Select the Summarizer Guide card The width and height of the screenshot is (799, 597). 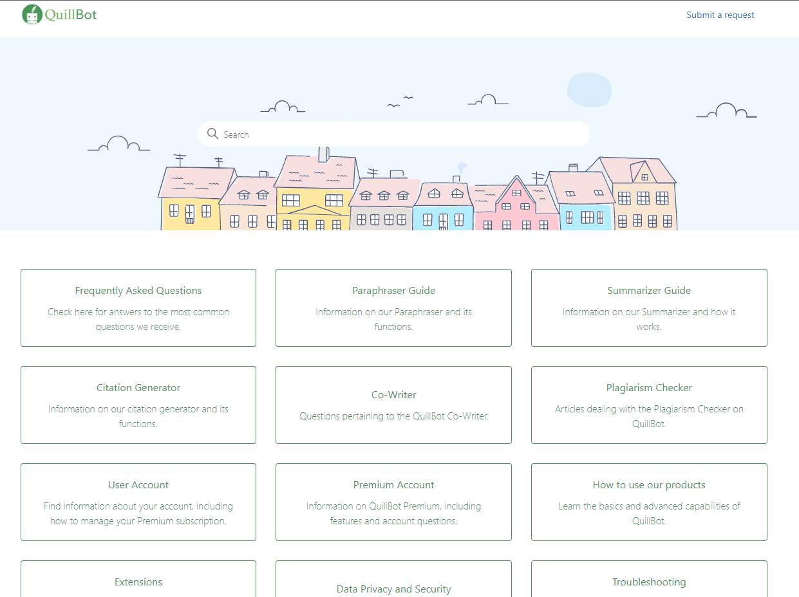coord(649,308)
